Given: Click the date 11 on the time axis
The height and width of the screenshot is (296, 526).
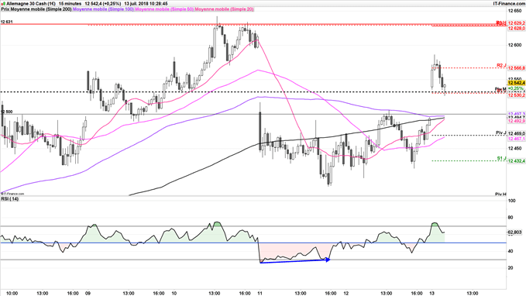Looking at the screenshot, I should [260, 293].
